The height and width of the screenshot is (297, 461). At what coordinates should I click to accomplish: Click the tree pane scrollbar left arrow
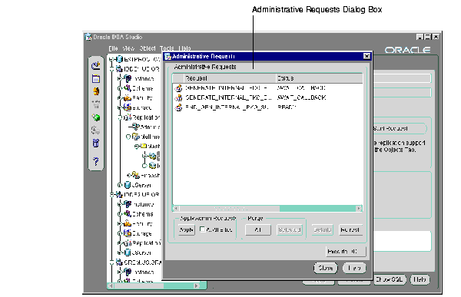click(111, 285)
